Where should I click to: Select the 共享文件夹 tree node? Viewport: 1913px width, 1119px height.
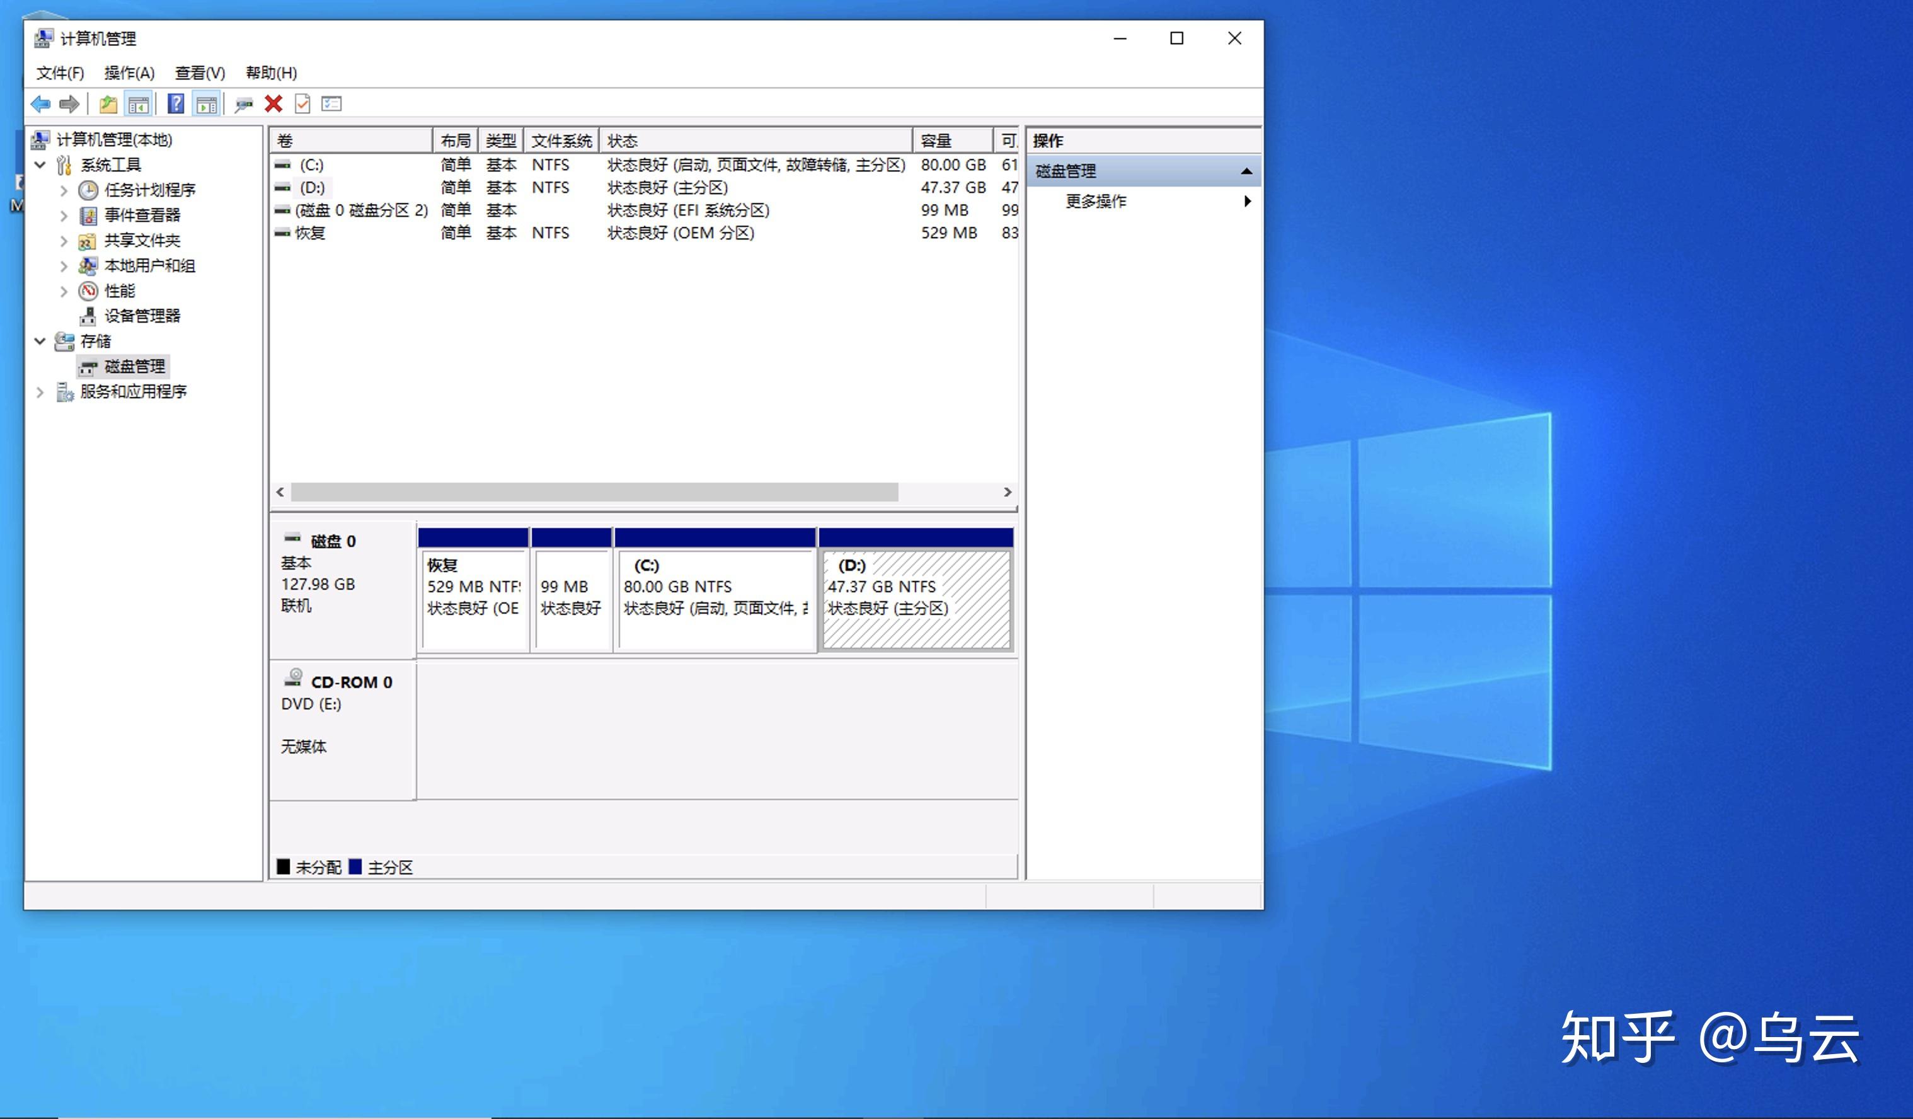click(x=142, y=241)
